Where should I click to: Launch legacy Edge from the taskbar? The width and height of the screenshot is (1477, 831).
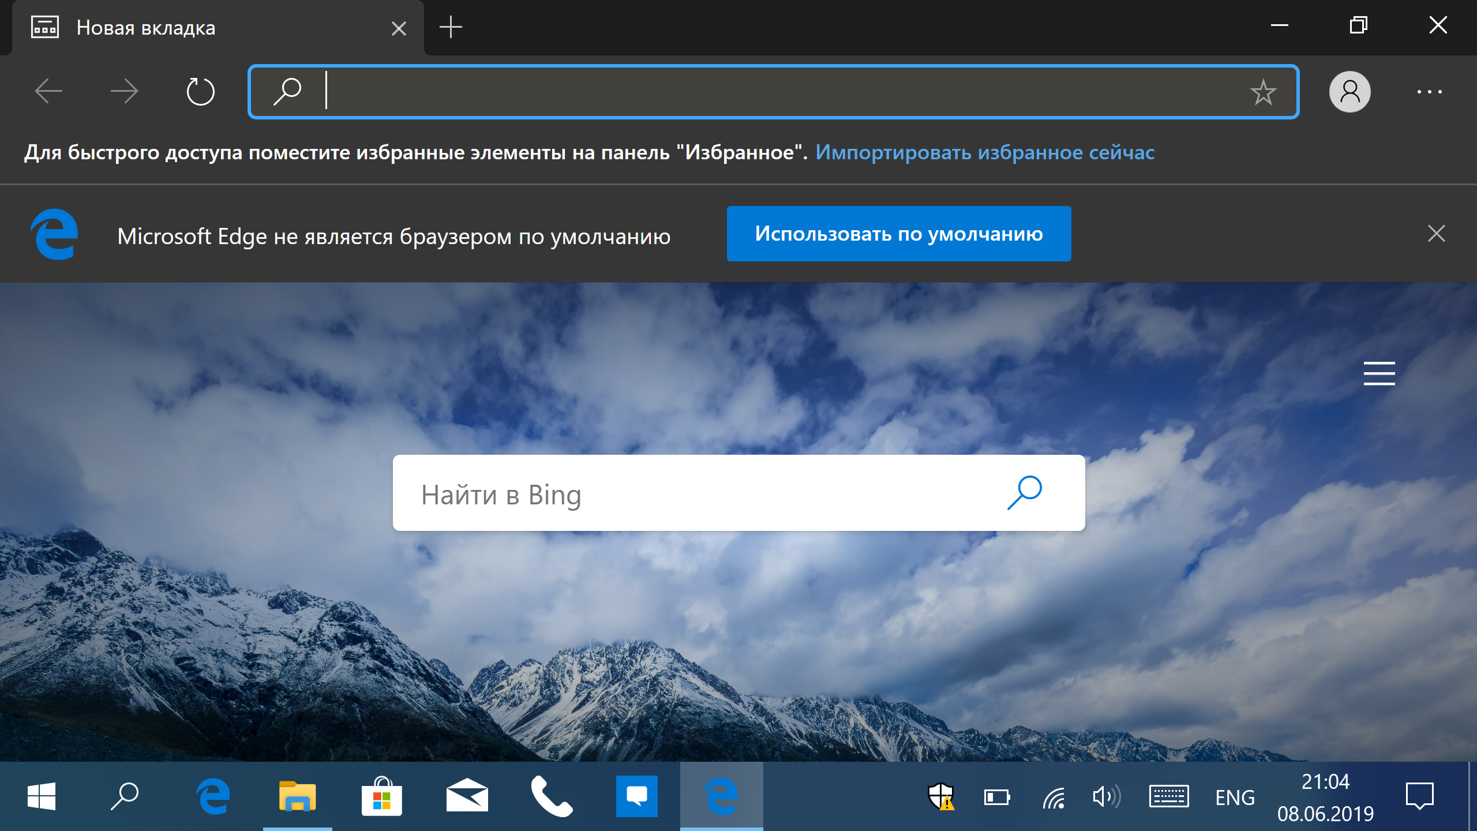[x=213, y=796]
